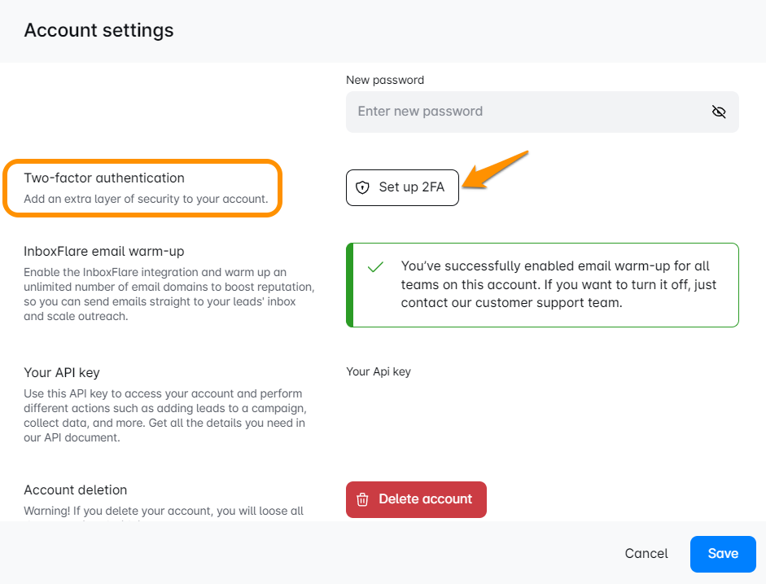Click the trash can icon
This screenshot has width=766, height=584.
coord(363,499)
